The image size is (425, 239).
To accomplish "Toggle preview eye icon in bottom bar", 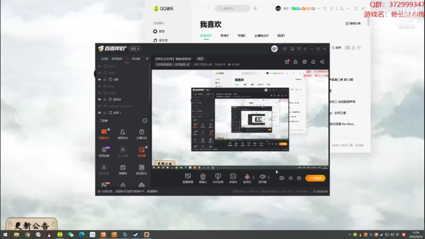I will [291, 178].
